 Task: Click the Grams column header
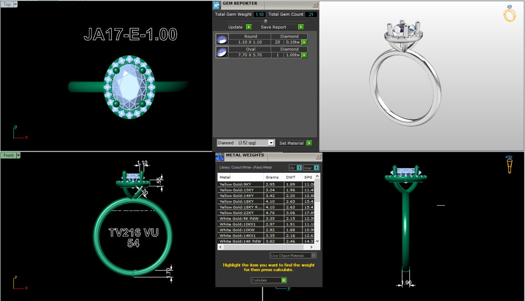274,177
